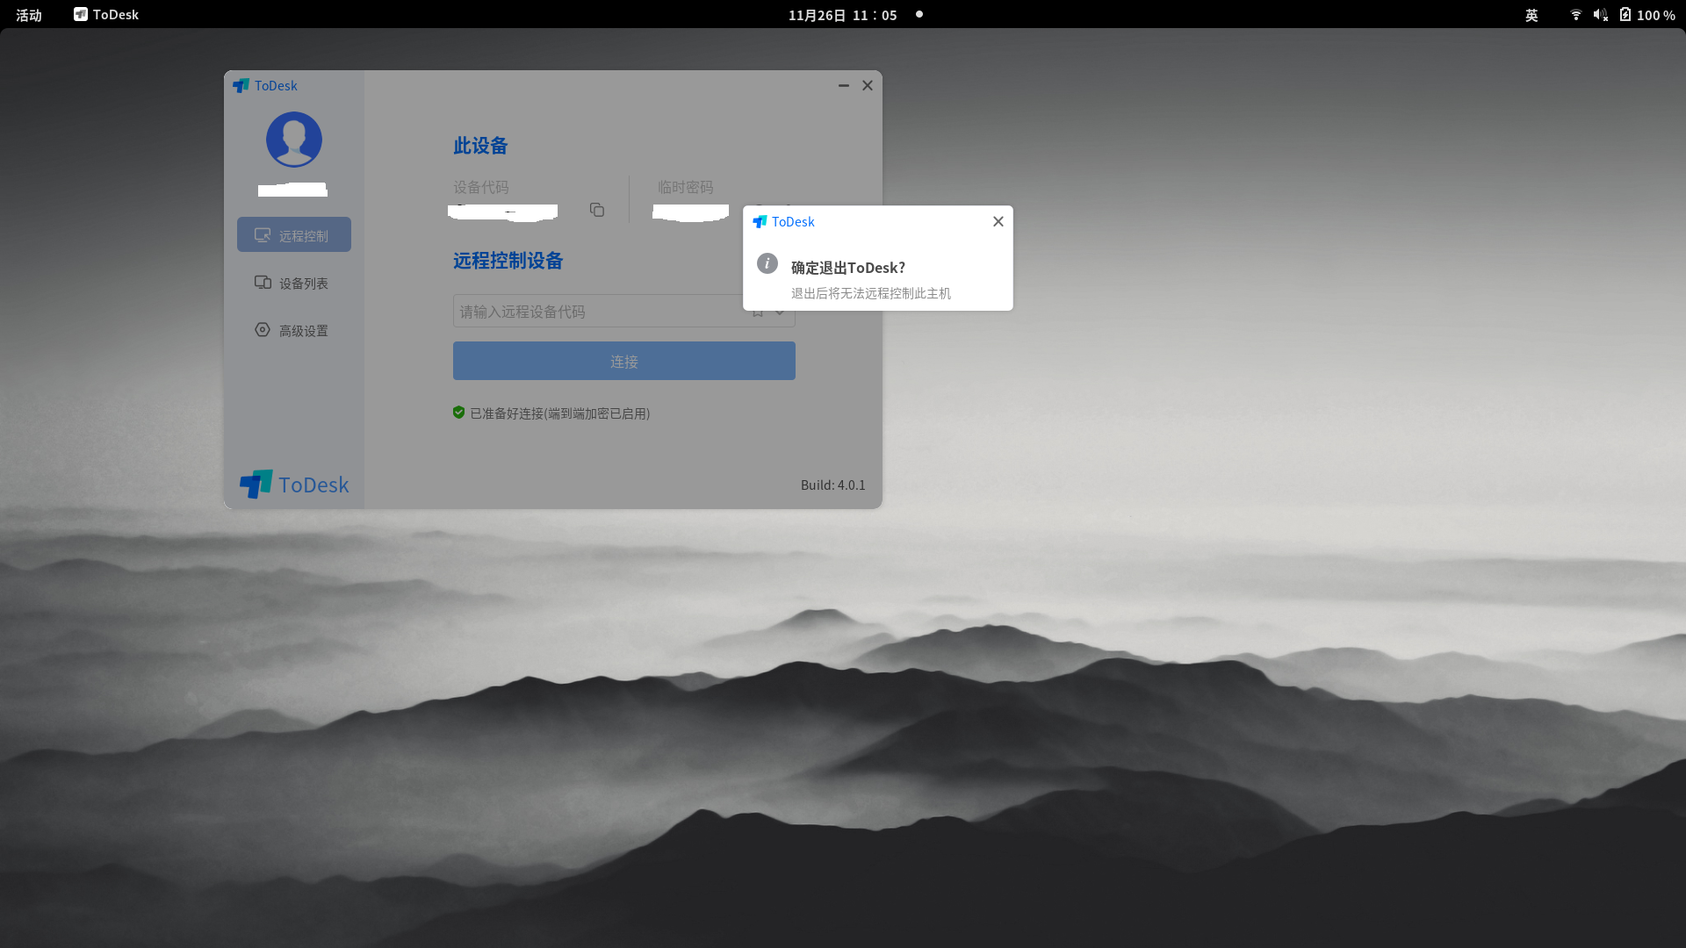
Task: Minimize the ToDesk main window
Action: 844,85
